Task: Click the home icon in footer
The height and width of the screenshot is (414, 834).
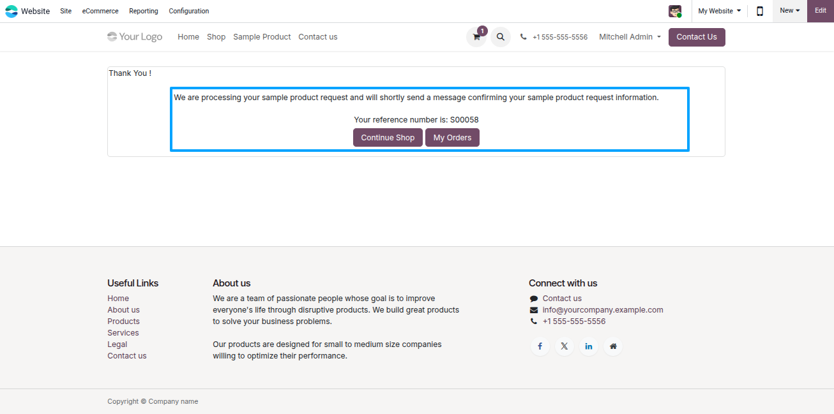Action: [613, 346]
